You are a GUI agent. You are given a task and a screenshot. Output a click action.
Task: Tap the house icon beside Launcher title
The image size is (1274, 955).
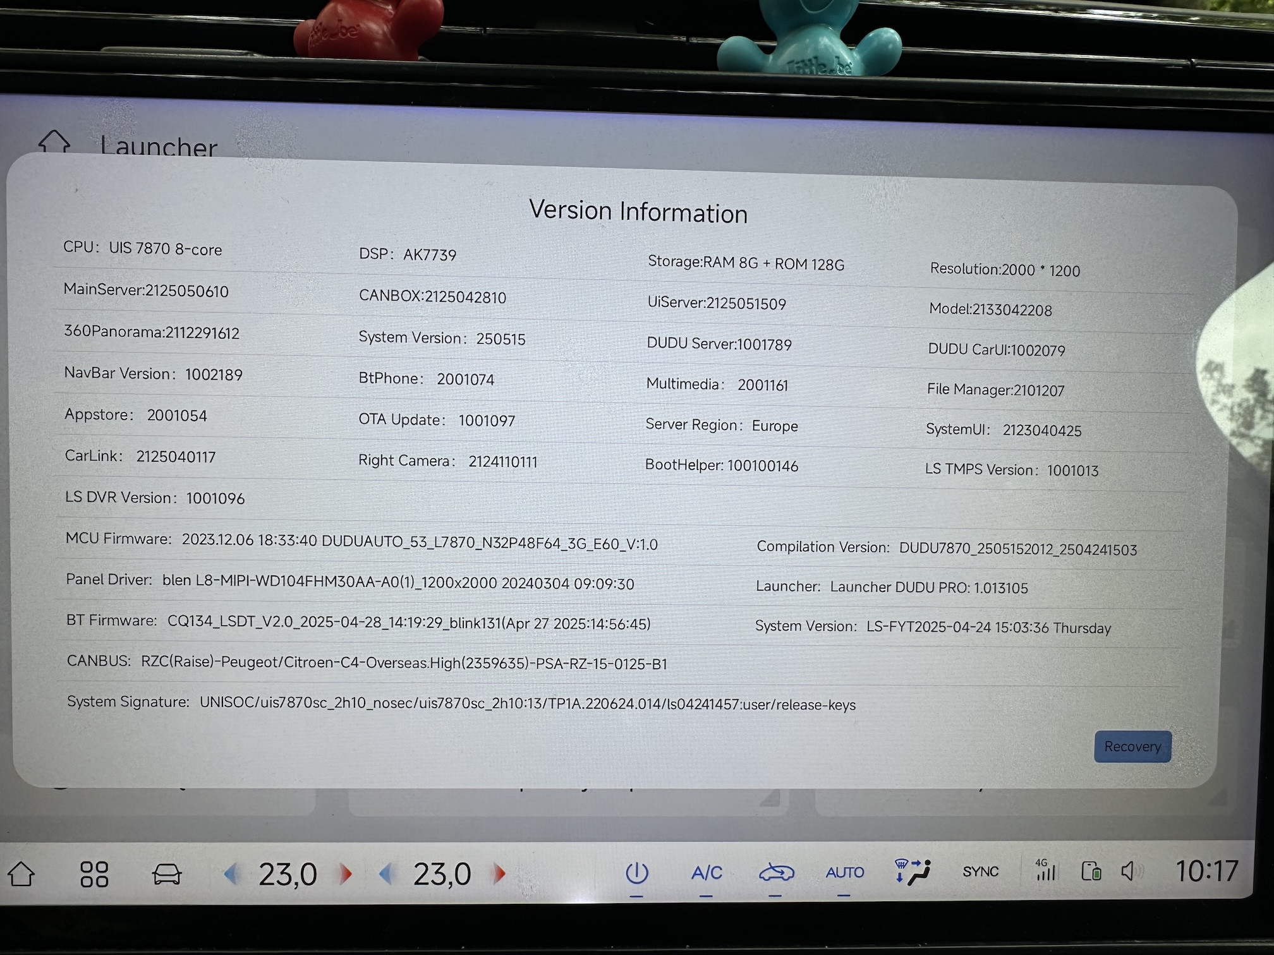point(54,141)
